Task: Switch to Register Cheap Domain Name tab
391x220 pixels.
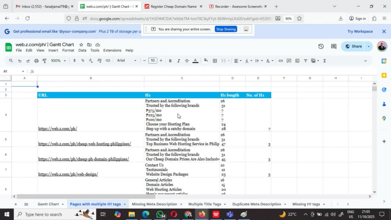Action: tap(174, 7)
